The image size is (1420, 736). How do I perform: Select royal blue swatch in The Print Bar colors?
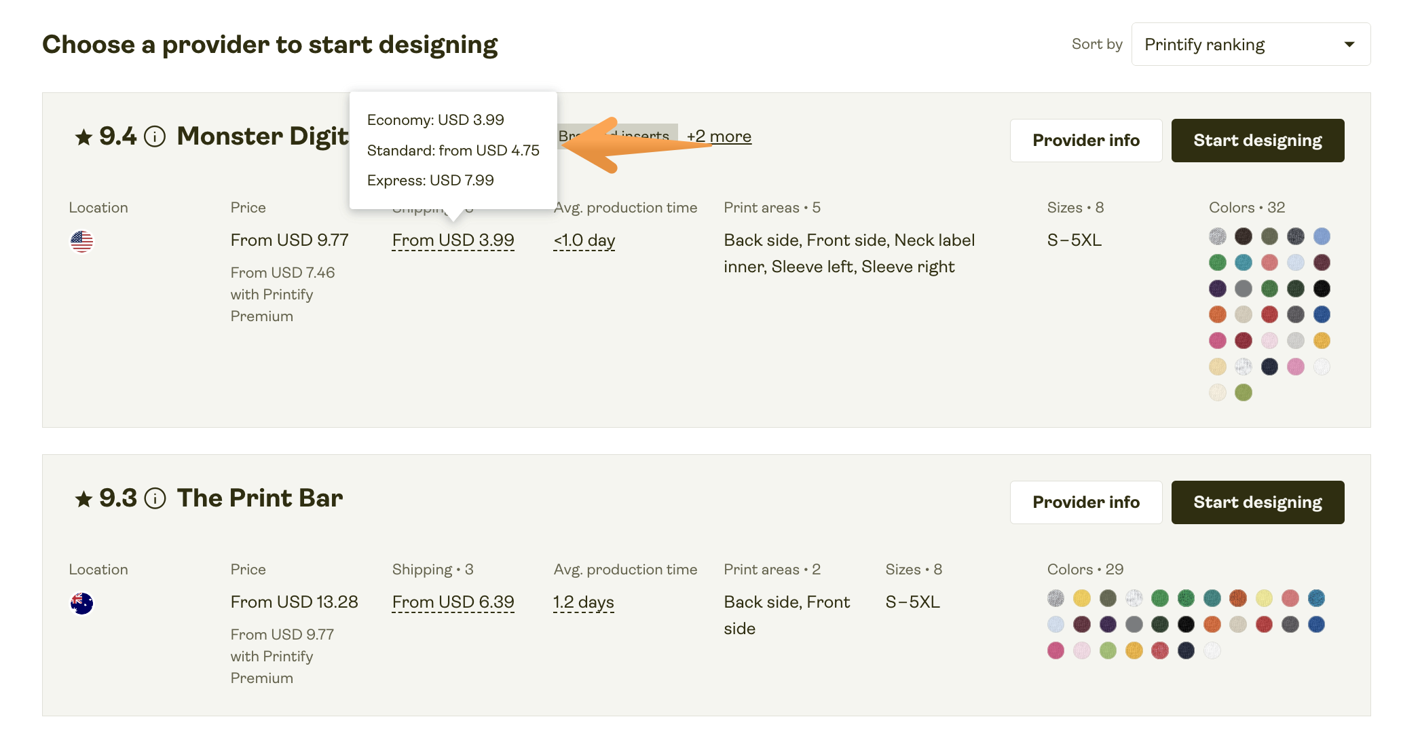tap(1316, 624)
